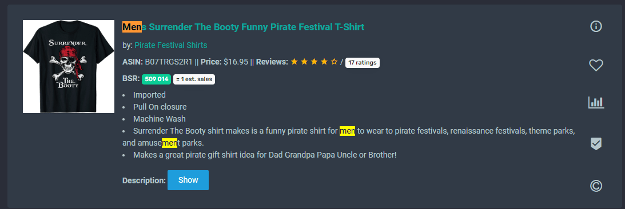Click the pirate skull shirt thumbnail
Image resolution: width=625 pixels, height=209 pixels.
(69, 66)
